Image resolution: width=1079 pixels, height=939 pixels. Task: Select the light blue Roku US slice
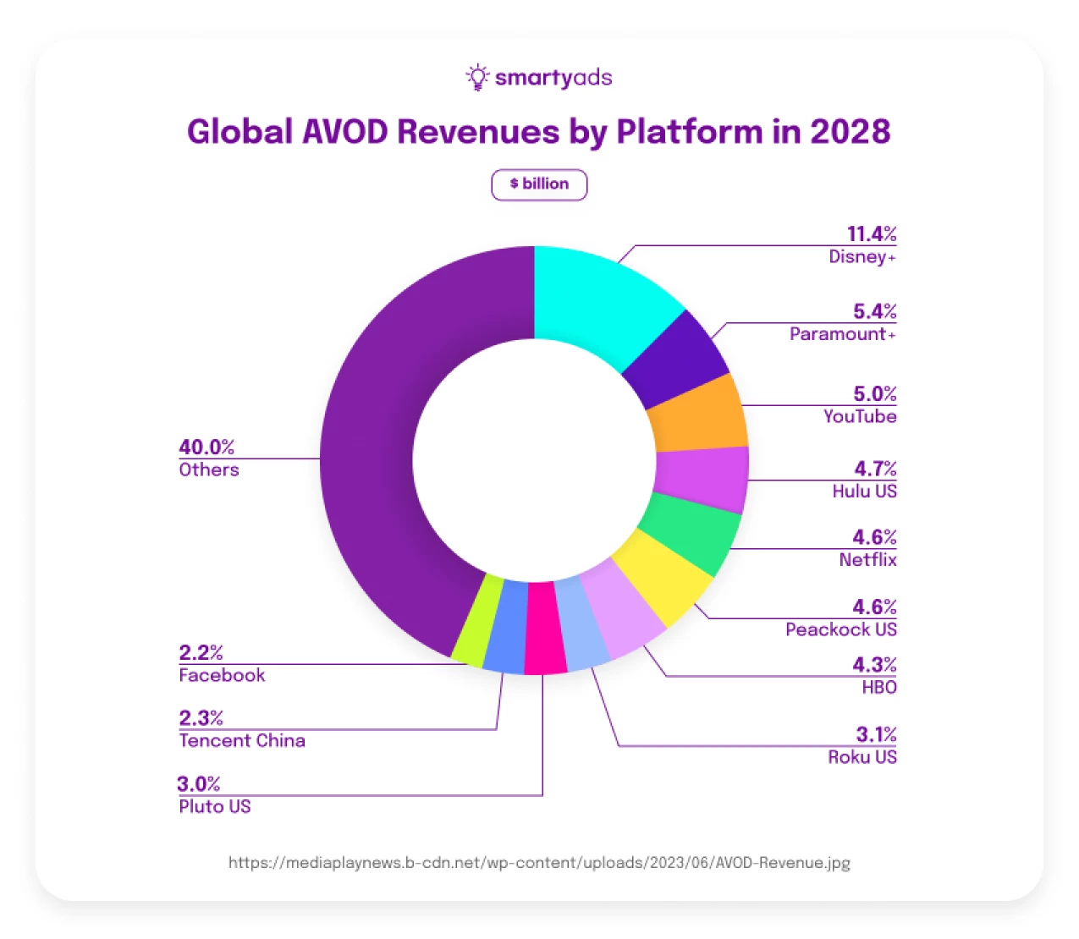(x=583, y=626)
